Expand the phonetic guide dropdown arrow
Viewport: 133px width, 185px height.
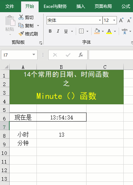pos(130,31)
